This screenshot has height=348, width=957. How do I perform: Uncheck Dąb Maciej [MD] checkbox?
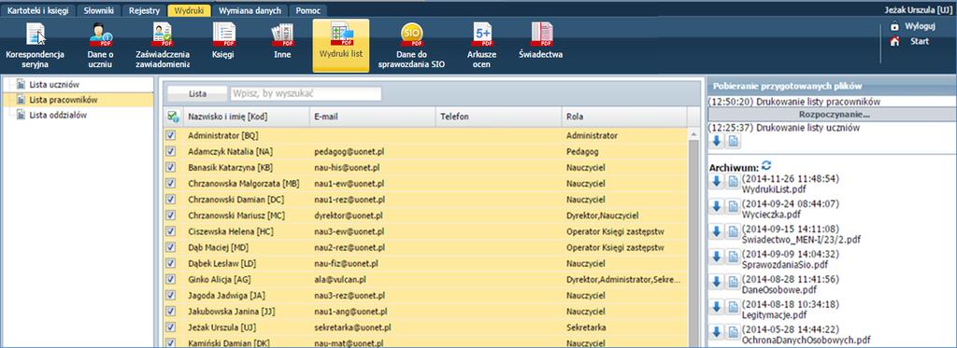[x=171, y=247]
